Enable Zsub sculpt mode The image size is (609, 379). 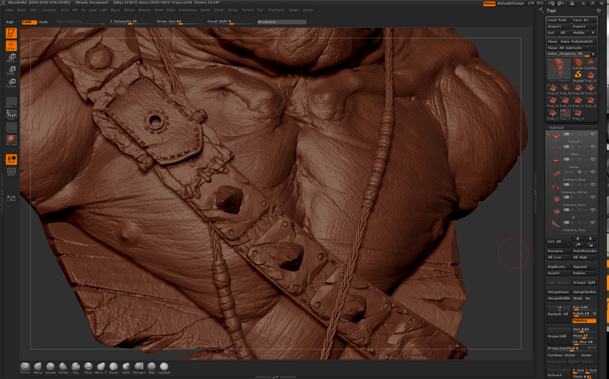point(43,22)
